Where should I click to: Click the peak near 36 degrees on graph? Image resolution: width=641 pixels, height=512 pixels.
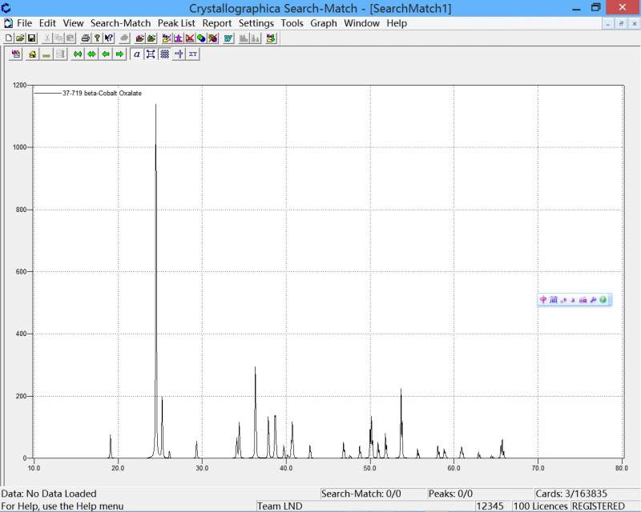coord(255,412)
